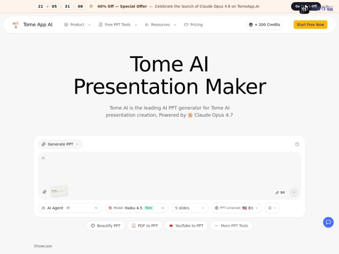The height and width of the screenshot is (254, 339).
Task: Open the Product menu
Action: coord(77,25)
